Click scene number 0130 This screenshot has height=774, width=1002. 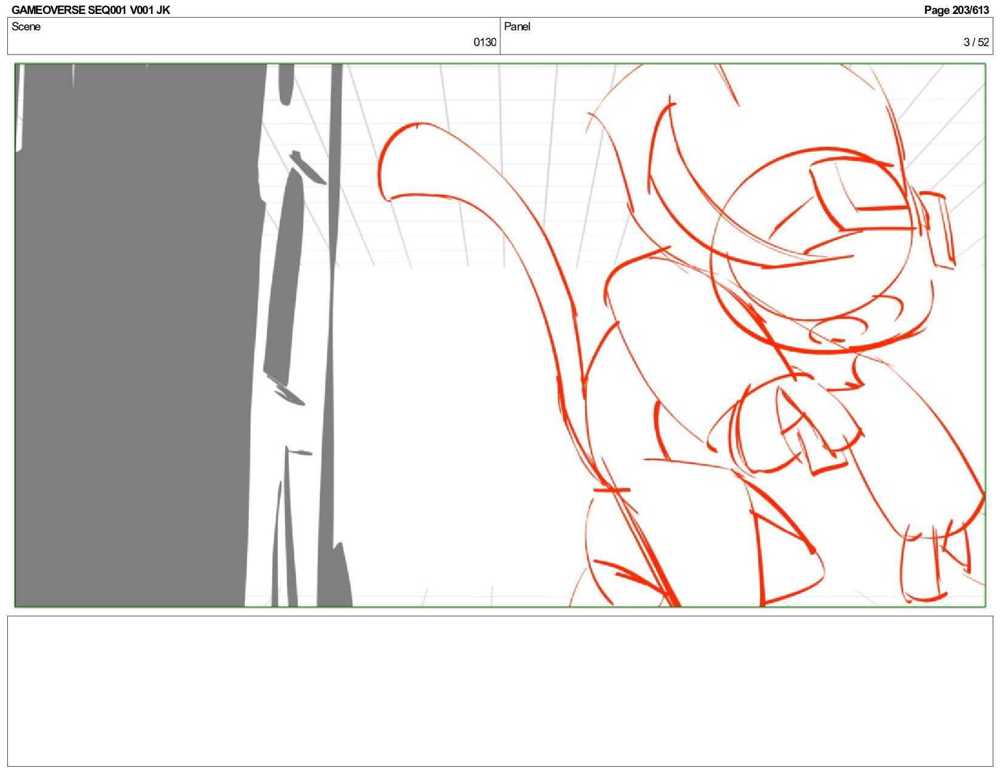pos(485,42)
